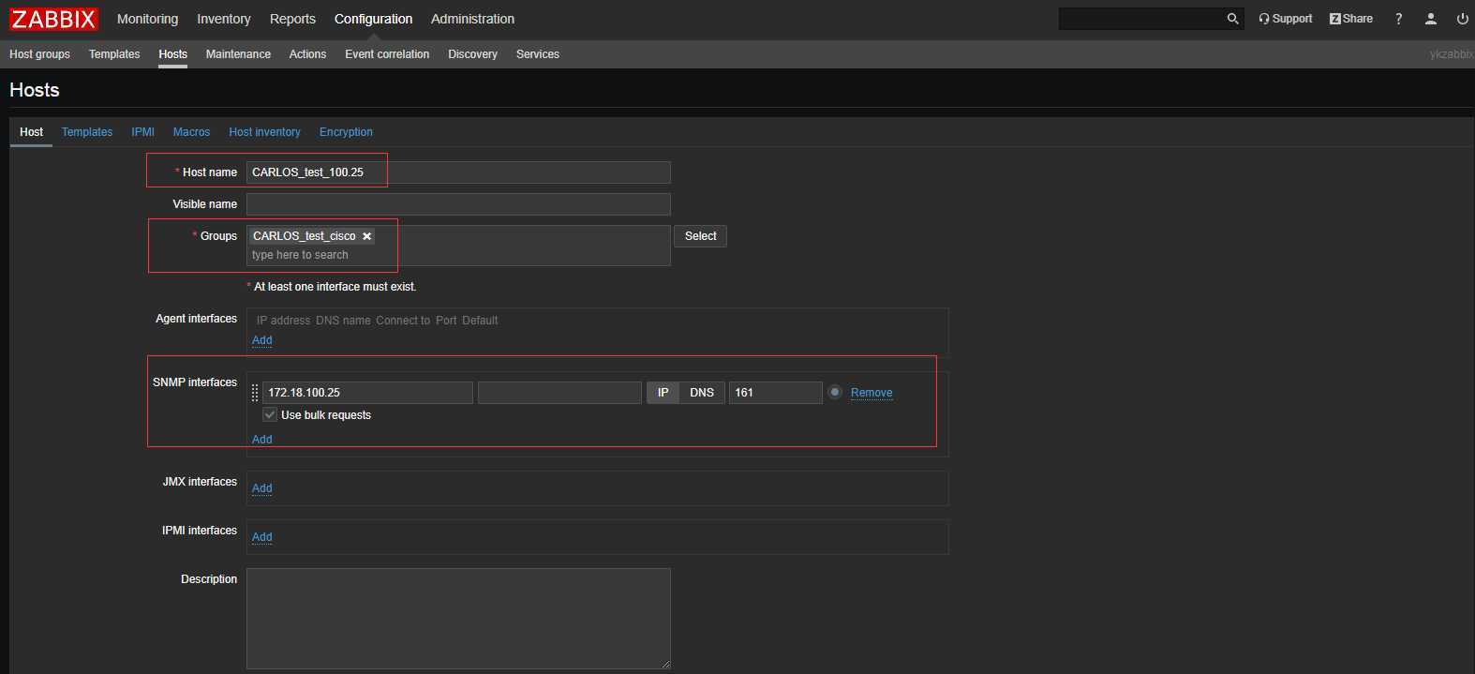Screen dimensions: 1475x674
Task: Go to Hosts submenu item
Action: [x=172, y=54]
